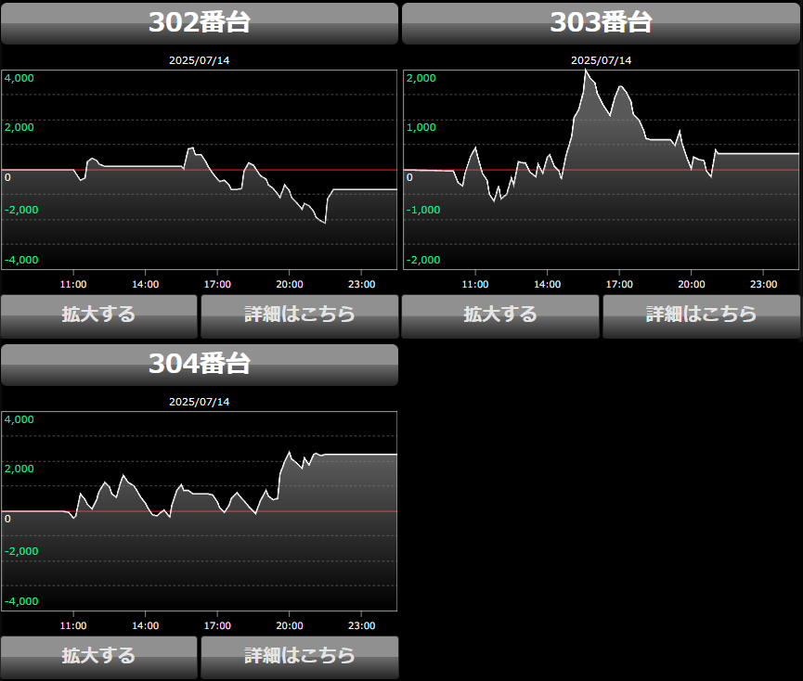Select the 303番台 header bar
The width and height of the screenshot is (803, 681).
602,23
